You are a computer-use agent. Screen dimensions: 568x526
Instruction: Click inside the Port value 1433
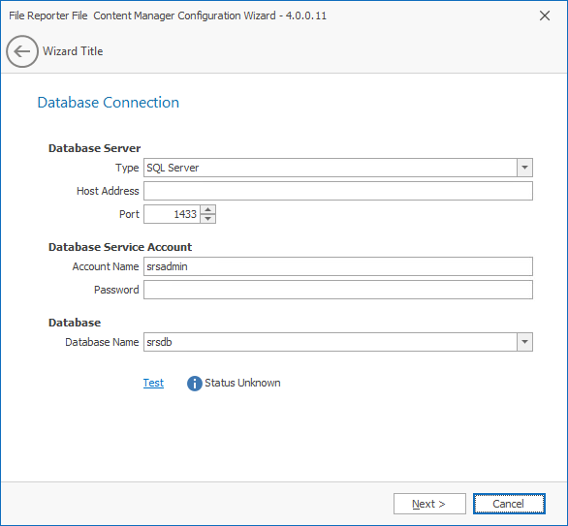click(x=173, y=214)
